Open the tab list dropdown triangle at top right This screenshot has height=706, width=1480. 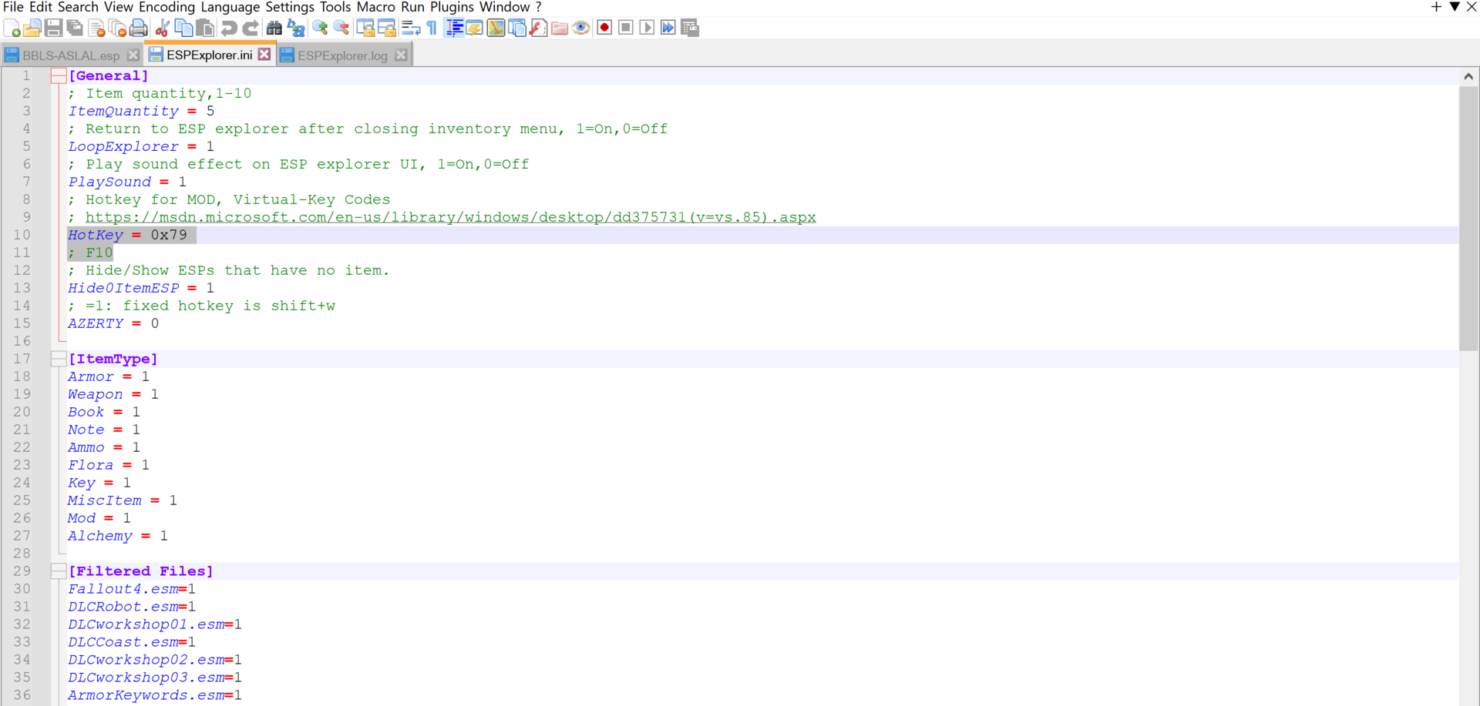click(1455, 7)
